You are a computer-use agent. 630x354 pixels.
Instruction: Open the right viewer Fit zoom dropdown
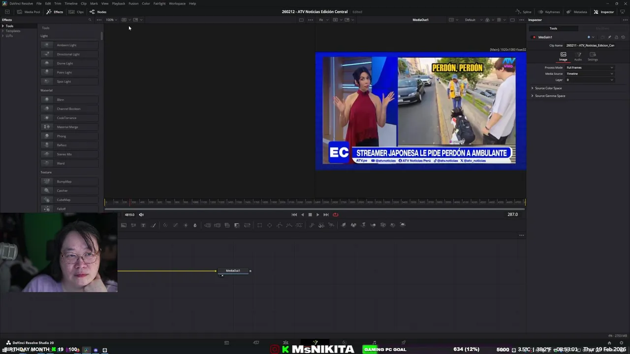tap(323, 20)
